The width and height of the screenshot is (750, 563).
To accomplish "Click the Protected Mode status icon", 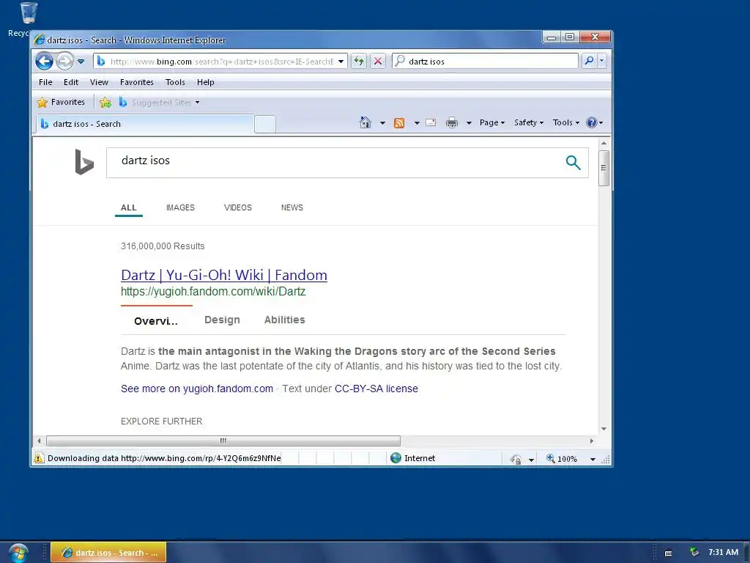I will (516, 459).
